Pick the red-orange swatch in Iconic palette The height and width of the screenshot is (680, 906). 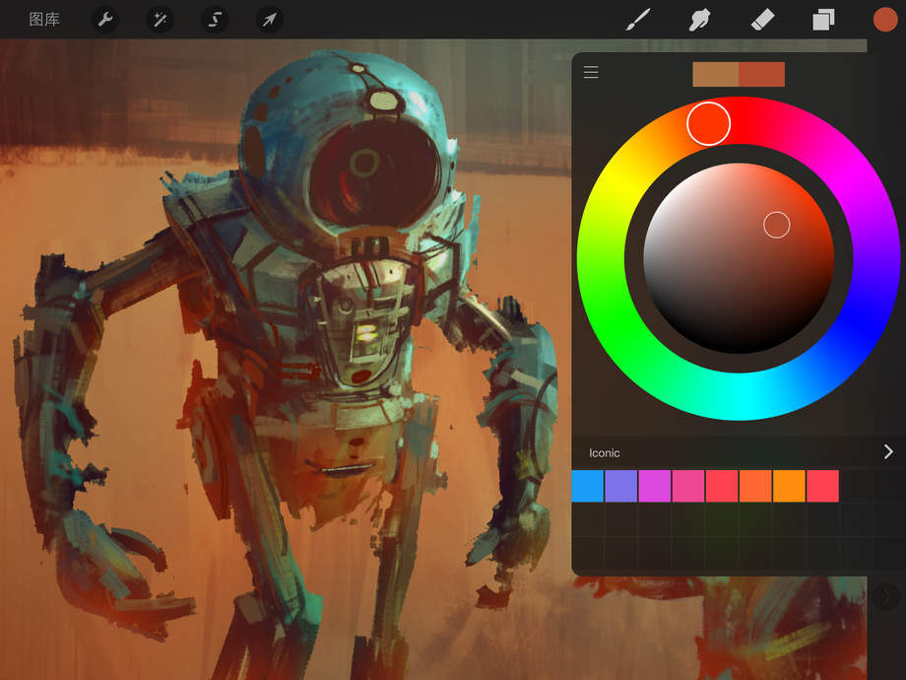click(755, 486)
